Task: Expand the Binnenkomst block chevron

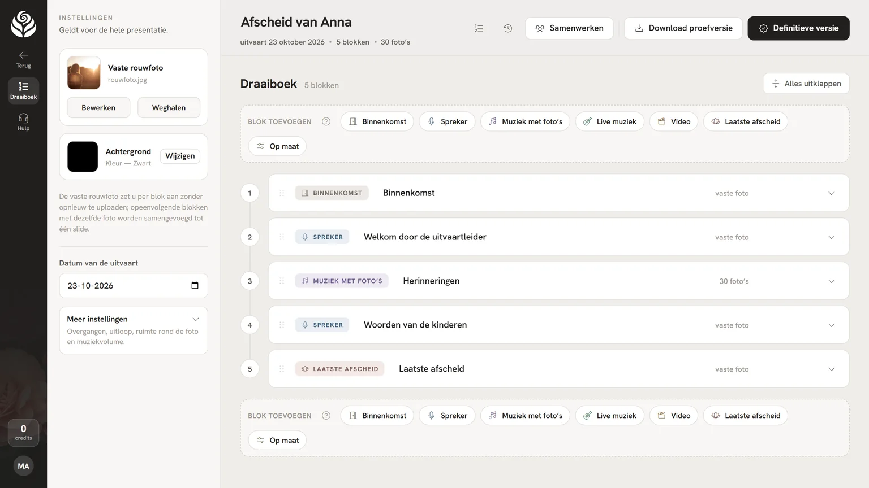Action: pyautogui.click(x=831, y=193)
